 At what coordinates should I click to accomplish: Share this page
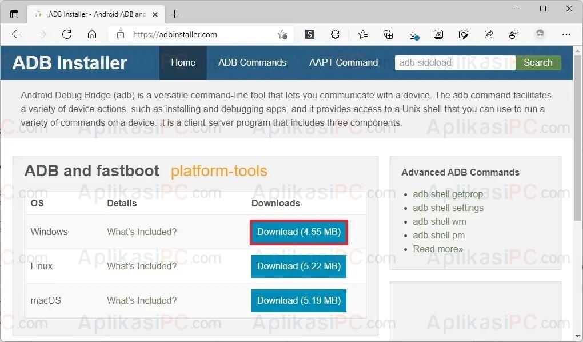click(x=489, y=35)
